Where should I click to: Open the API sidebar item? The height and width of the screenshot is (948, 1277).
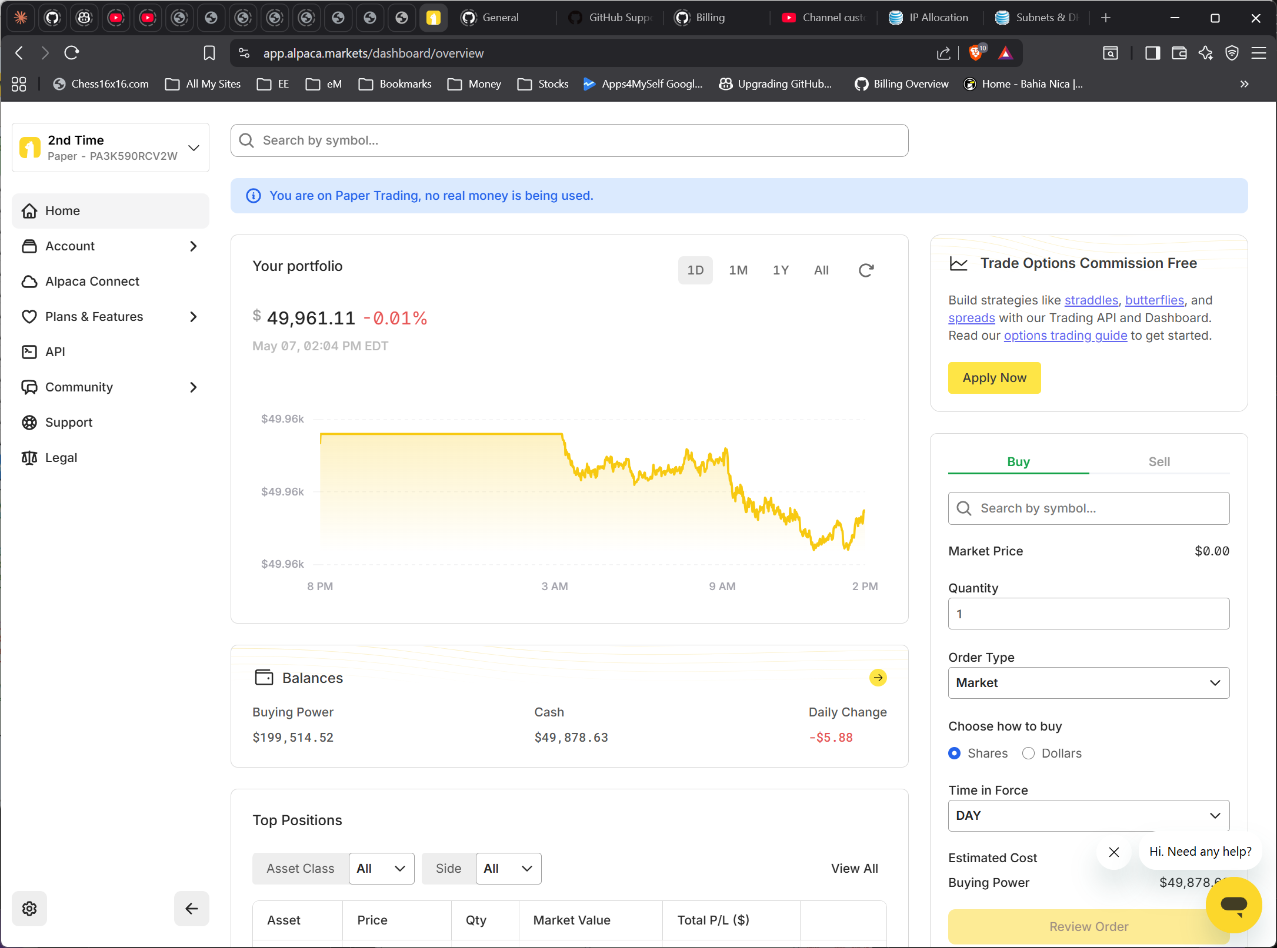pos(110,352)
